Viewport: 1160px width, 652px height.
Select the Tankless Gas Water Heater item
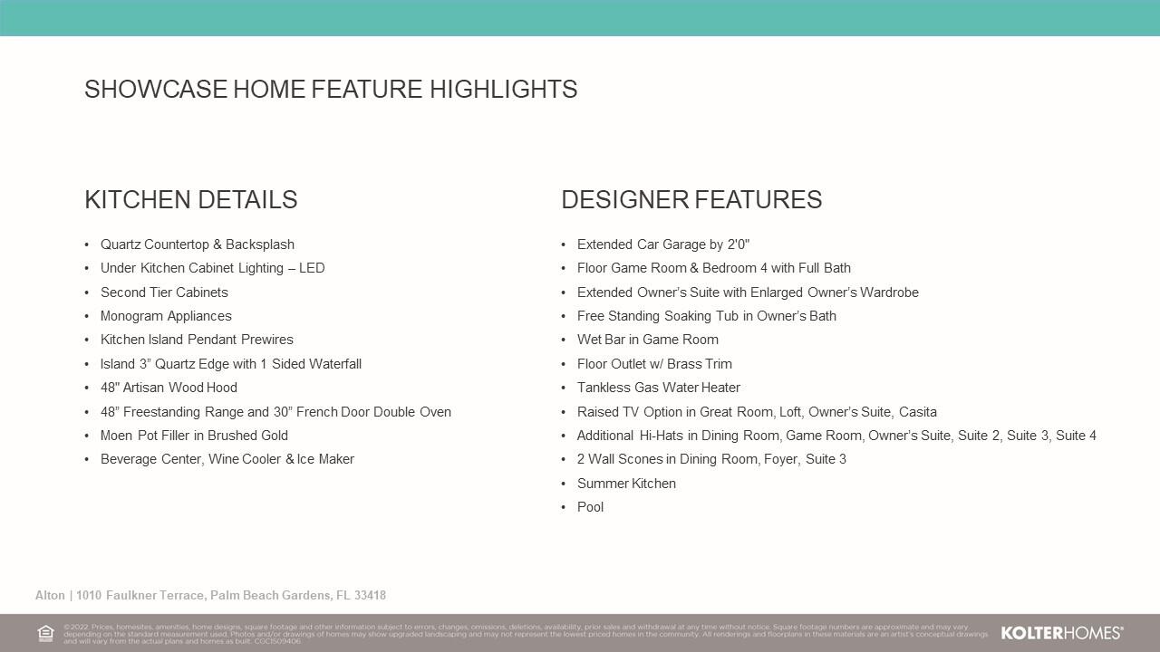click(658, 388)
